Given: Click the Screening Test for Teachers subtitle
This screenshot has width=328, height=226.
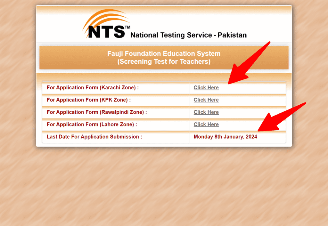Looking at the screenshot, I should (164, 62).
